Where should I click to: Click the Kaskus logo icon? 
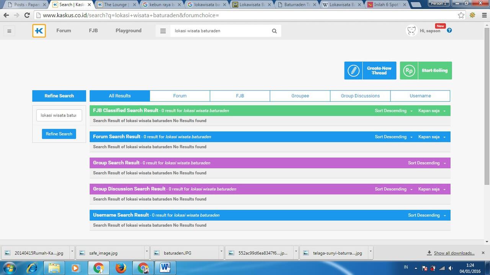[39, 31]
